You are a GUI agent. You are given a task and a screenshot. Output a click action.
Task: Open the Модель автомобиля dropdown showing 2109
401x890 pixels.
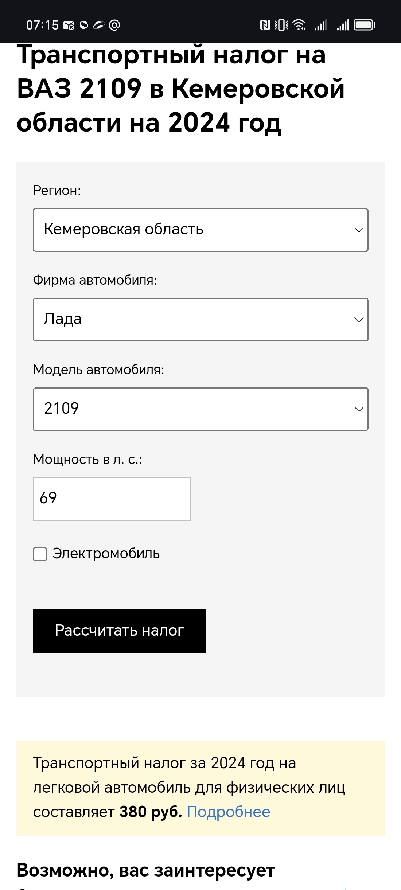click(x=200, y=409)
